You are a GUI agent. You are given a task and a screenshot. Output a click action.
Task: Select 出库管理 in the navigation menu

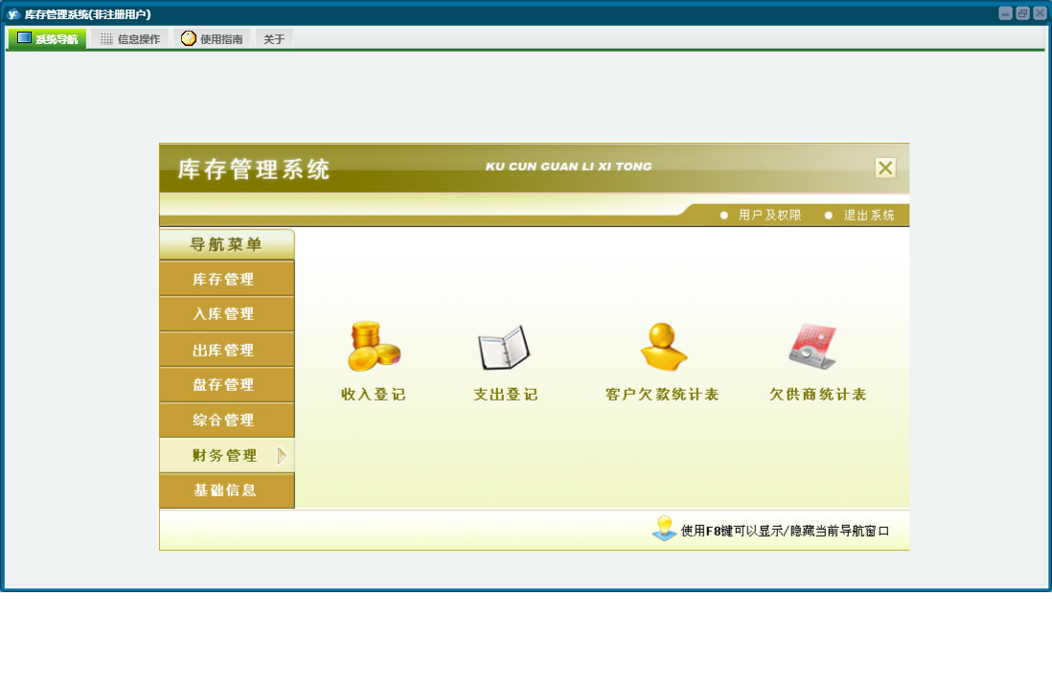click(x=227, y=350)
